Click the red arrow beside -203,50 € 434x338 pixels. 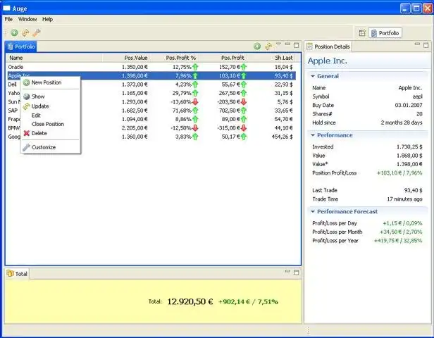click(x=244, y=102)
